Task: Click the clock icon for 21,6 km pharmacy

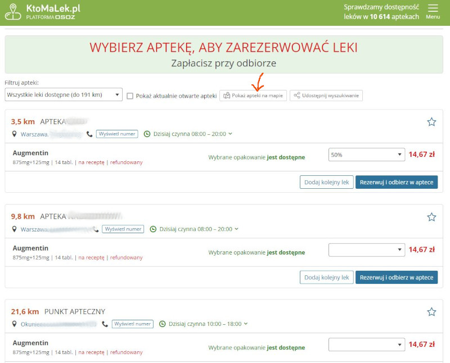Action: click(x=163, y=324)
